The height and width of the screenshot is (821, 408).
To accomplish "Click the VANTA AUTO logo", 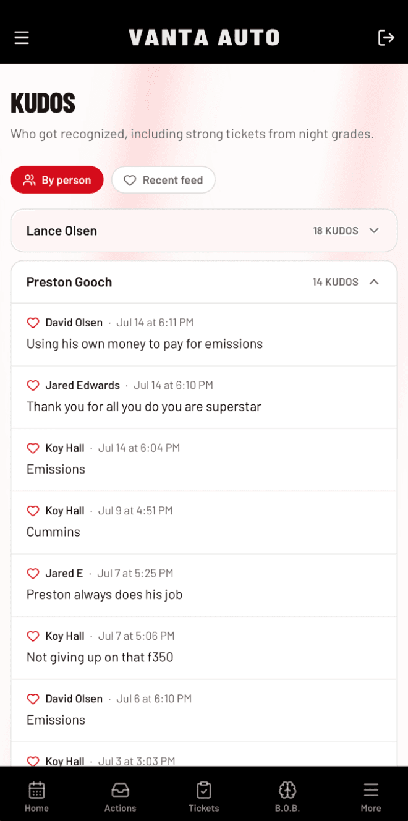I will click(204, 38).
